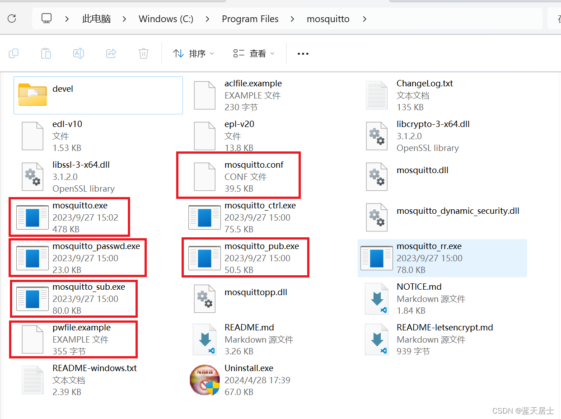Click the libssl-3-x64.dll file name text

(81, 165)
